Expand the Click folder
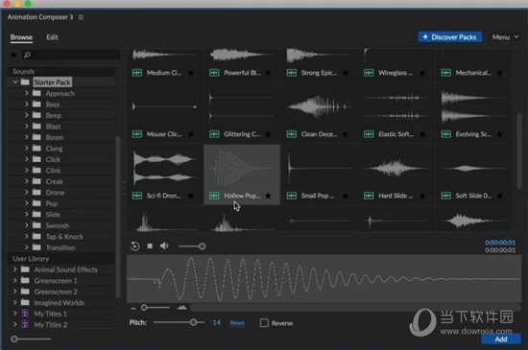The width and height of the screenshot is (528, 350). [x=26, y=159]
